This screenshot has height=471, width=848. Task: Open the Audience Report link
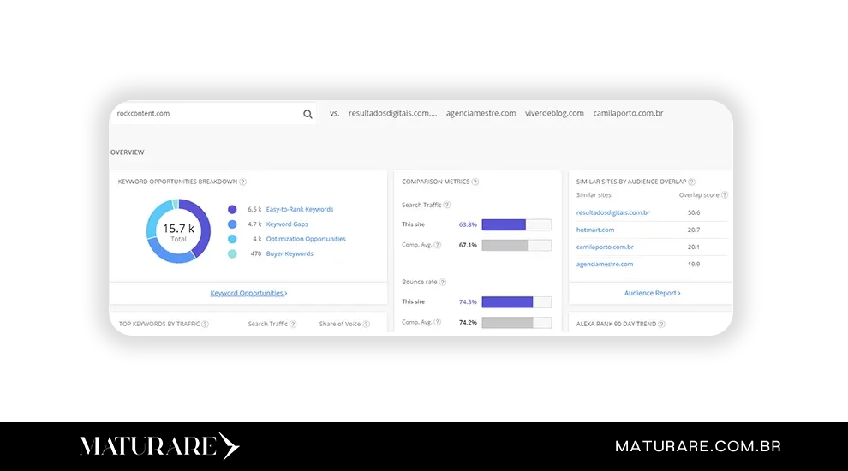(652, 293)
